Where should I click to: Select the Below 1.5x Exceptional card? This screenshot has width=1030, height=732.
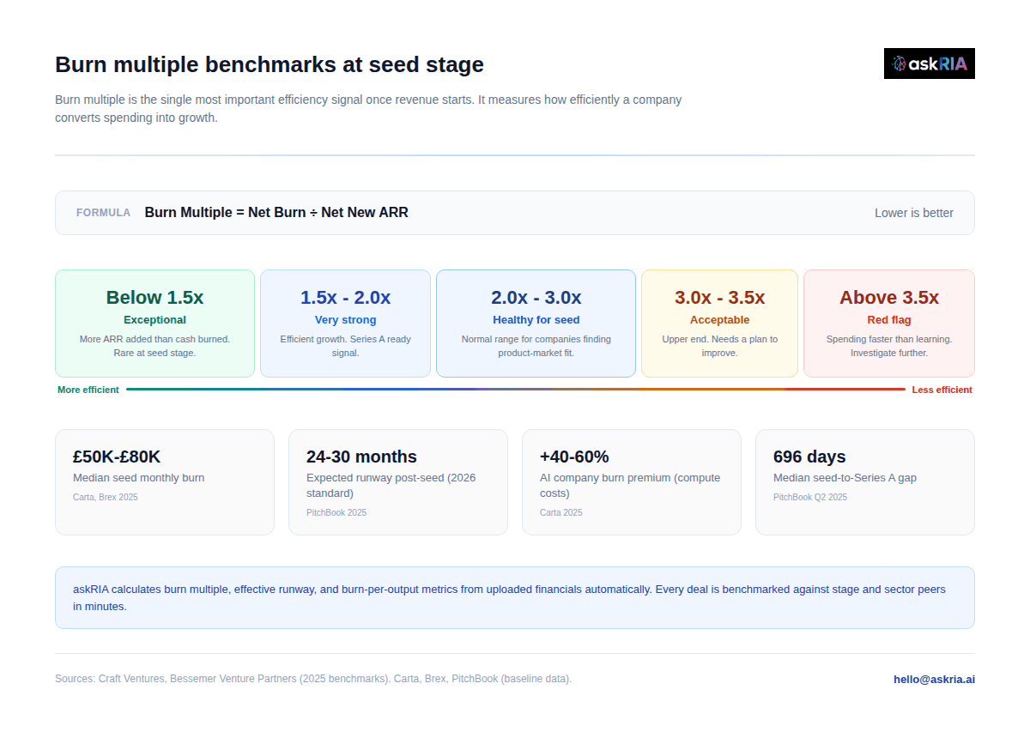pyautogui.click(x=154, y=324)
